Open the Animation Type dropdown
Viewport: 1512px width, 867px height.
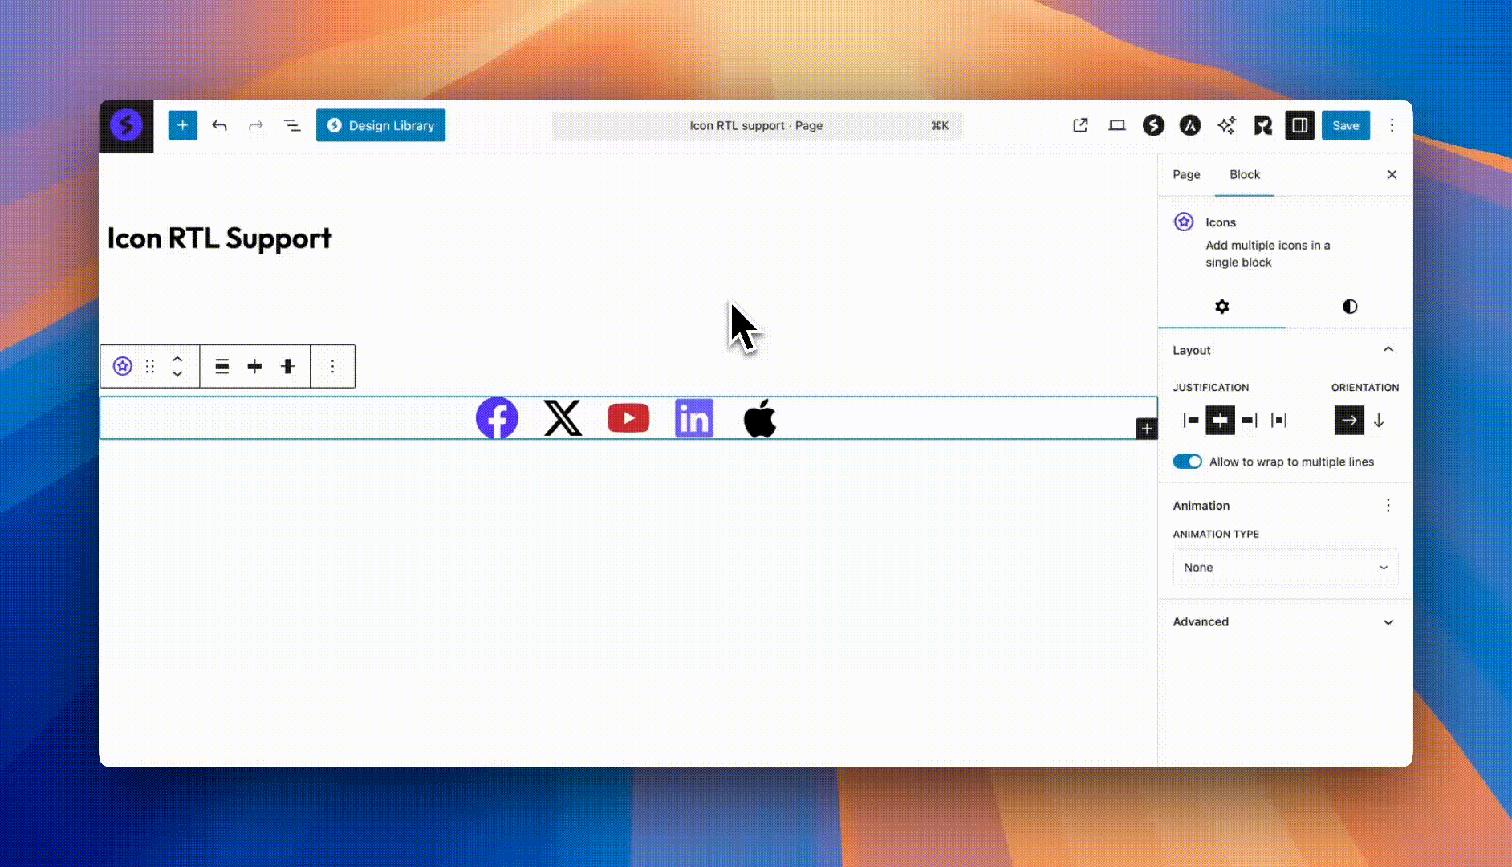pyautogui.click(x=1285, y=568)
